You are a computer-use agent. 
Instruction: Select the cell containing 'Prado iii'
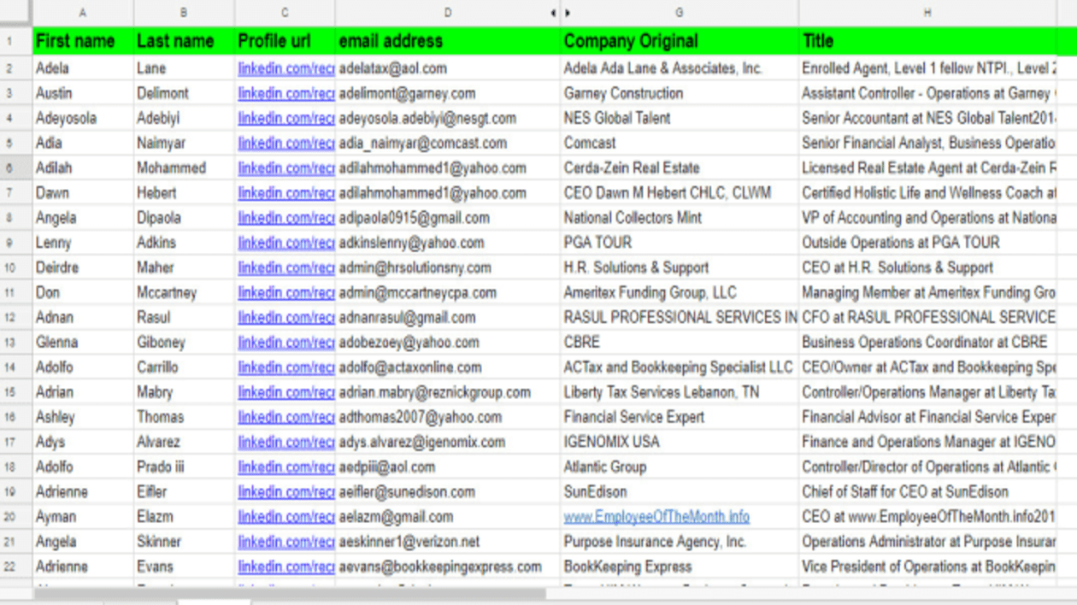(x=184, y=467)
